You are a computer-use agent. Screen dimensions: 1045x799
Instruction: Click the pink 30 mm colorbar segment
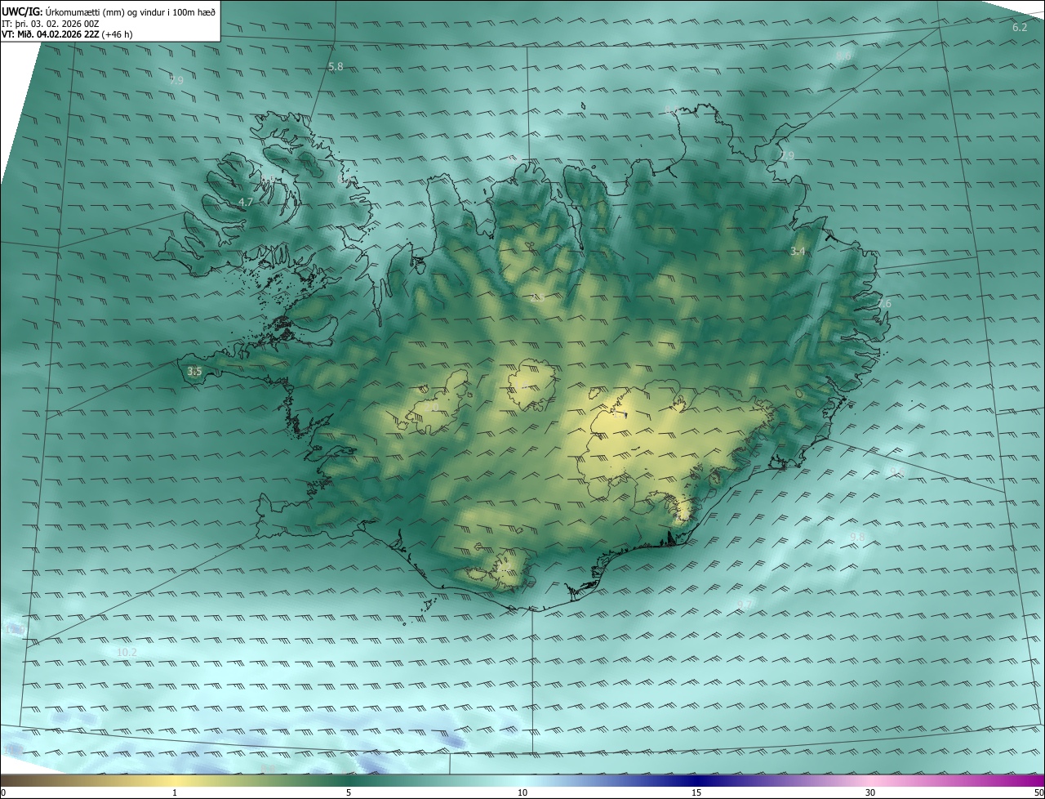[870, 780]
